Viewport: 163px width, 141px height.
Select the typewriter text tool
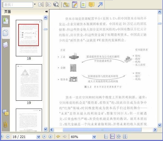click(83, 5)
